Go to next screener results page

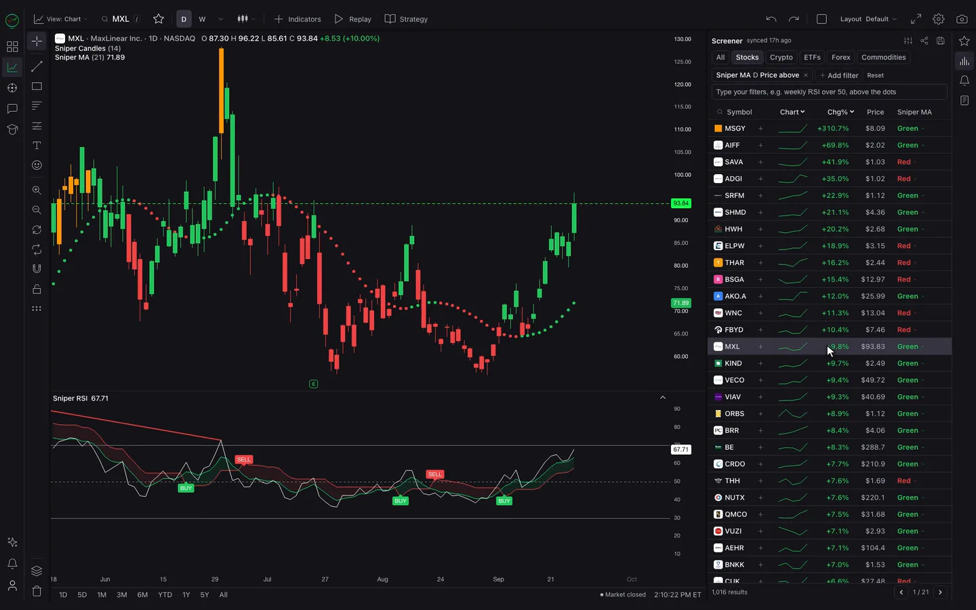click(940, 592)
